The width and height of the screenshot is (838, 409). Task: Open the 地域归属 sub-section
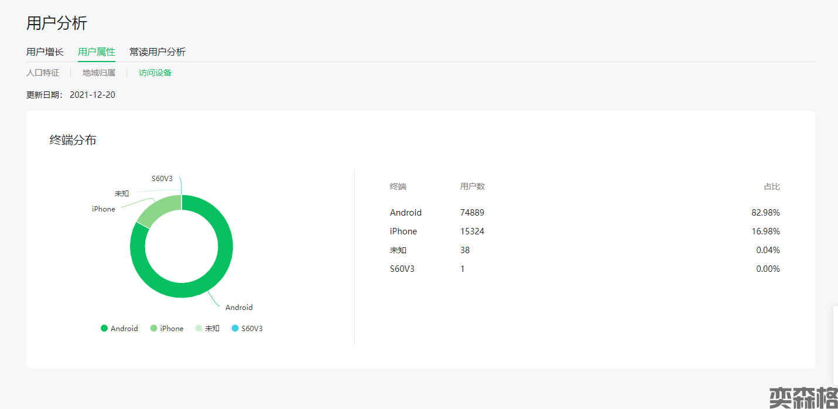[x=99, y=73]
